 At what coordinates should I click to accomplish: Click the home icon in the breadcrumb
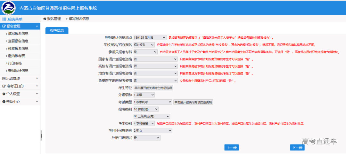click(45, 19)
